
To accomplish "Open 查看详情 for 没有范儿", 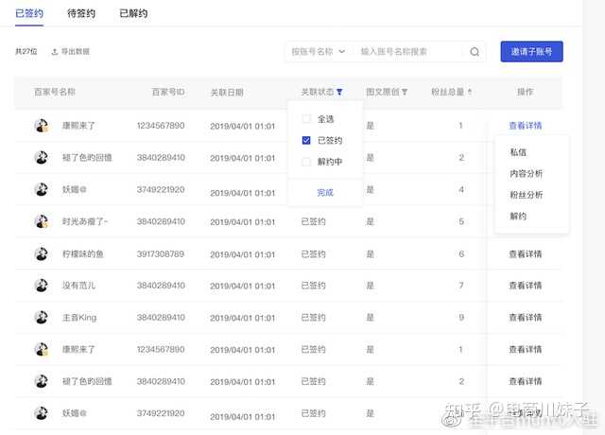I will [x=526, y=286].
